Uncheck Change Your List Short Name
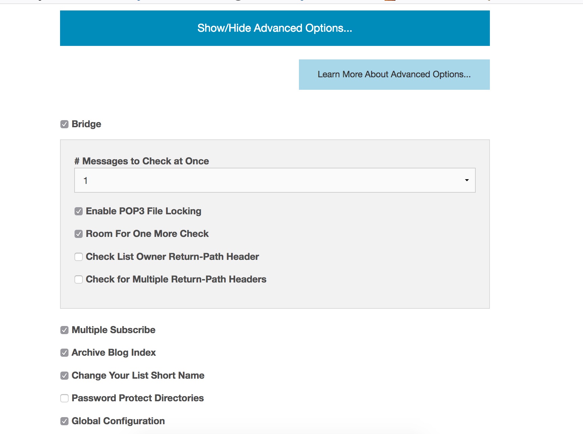This screenshot has width=583, height=434. point(64,376)
